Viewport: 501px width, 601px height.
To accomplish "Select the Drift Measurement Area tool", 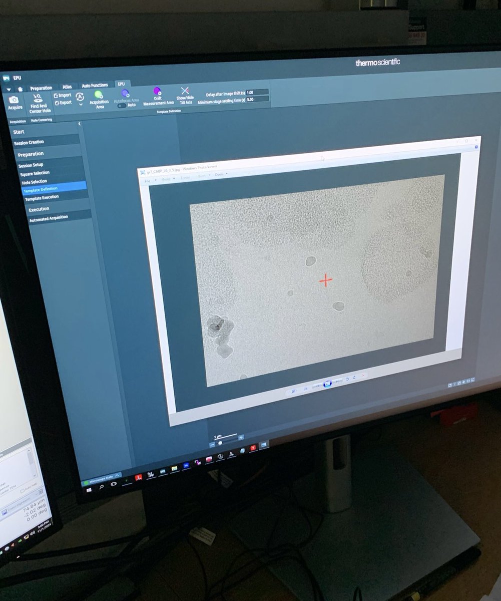I will tap(158, 96).
